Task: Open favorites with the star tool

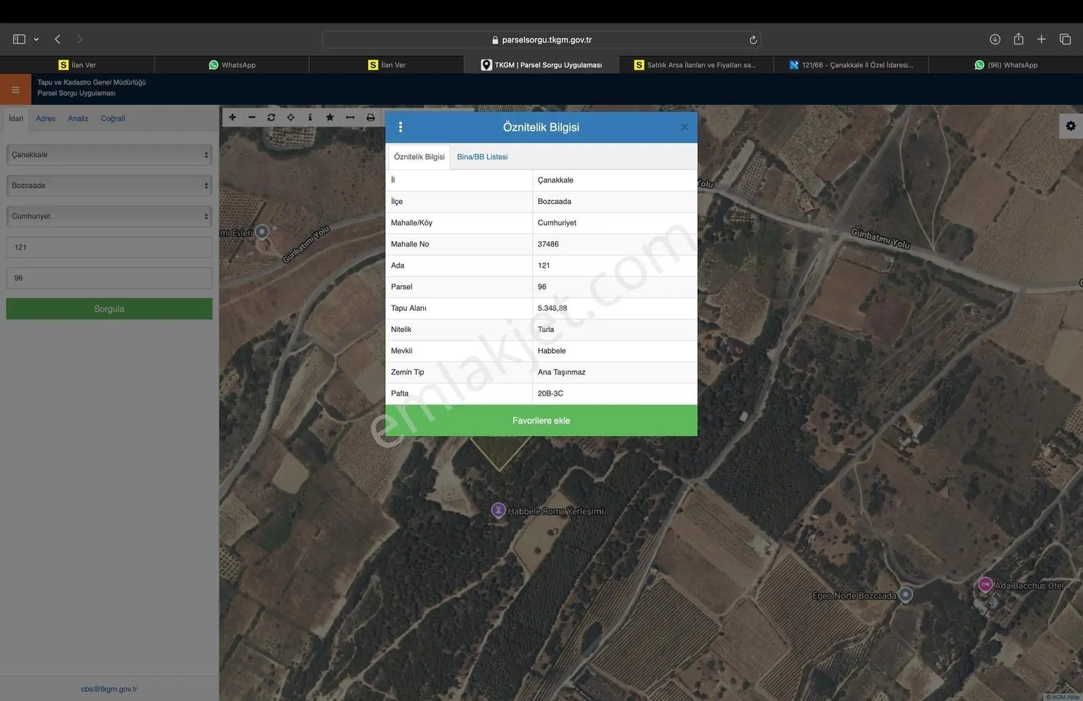Action: point(330,117)
